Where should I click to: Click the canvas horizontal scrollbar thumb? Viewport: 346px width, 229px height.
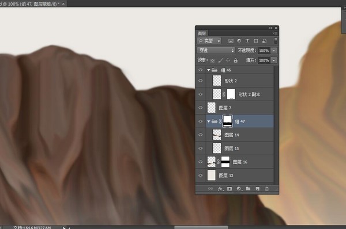[201, 227]
